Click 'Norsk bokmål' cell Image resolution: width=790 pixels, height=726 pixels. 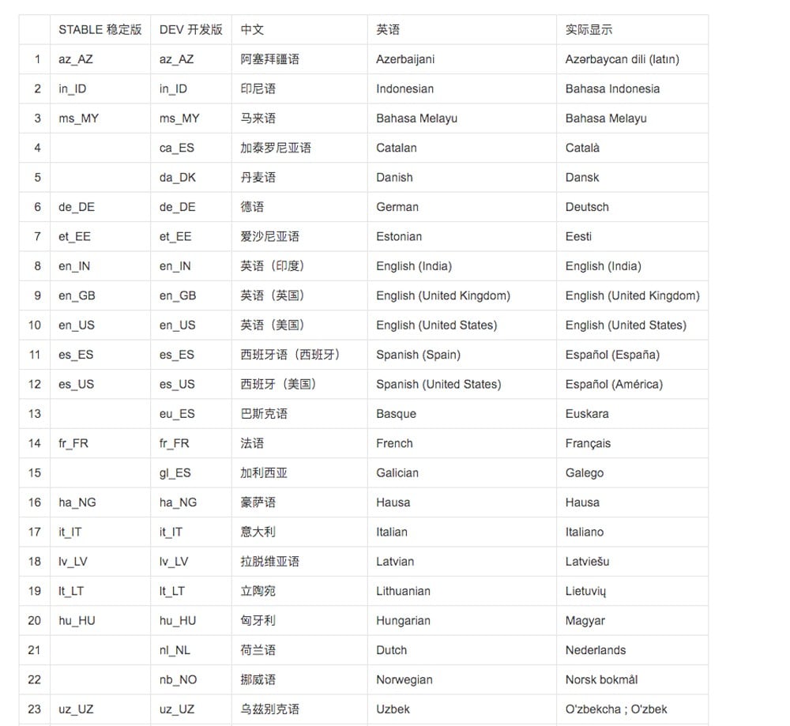click(x=632, y=679)
